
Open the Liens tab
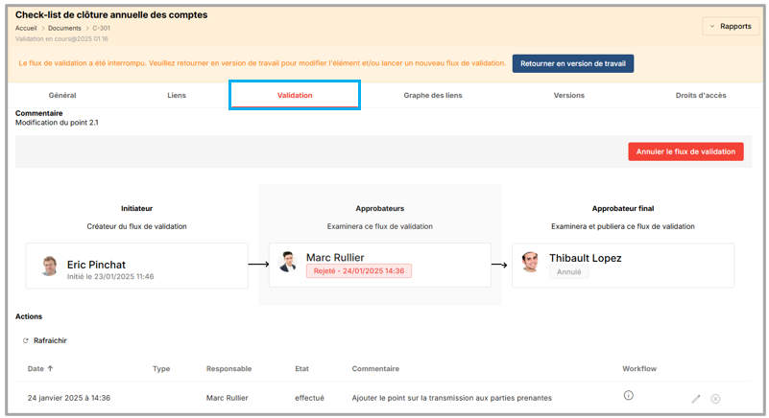(x=177, y=96)
